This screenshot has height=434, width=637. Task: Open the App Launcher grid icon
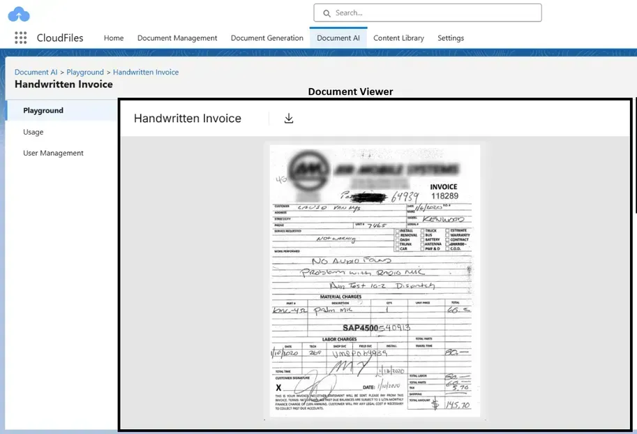point(20,38)
